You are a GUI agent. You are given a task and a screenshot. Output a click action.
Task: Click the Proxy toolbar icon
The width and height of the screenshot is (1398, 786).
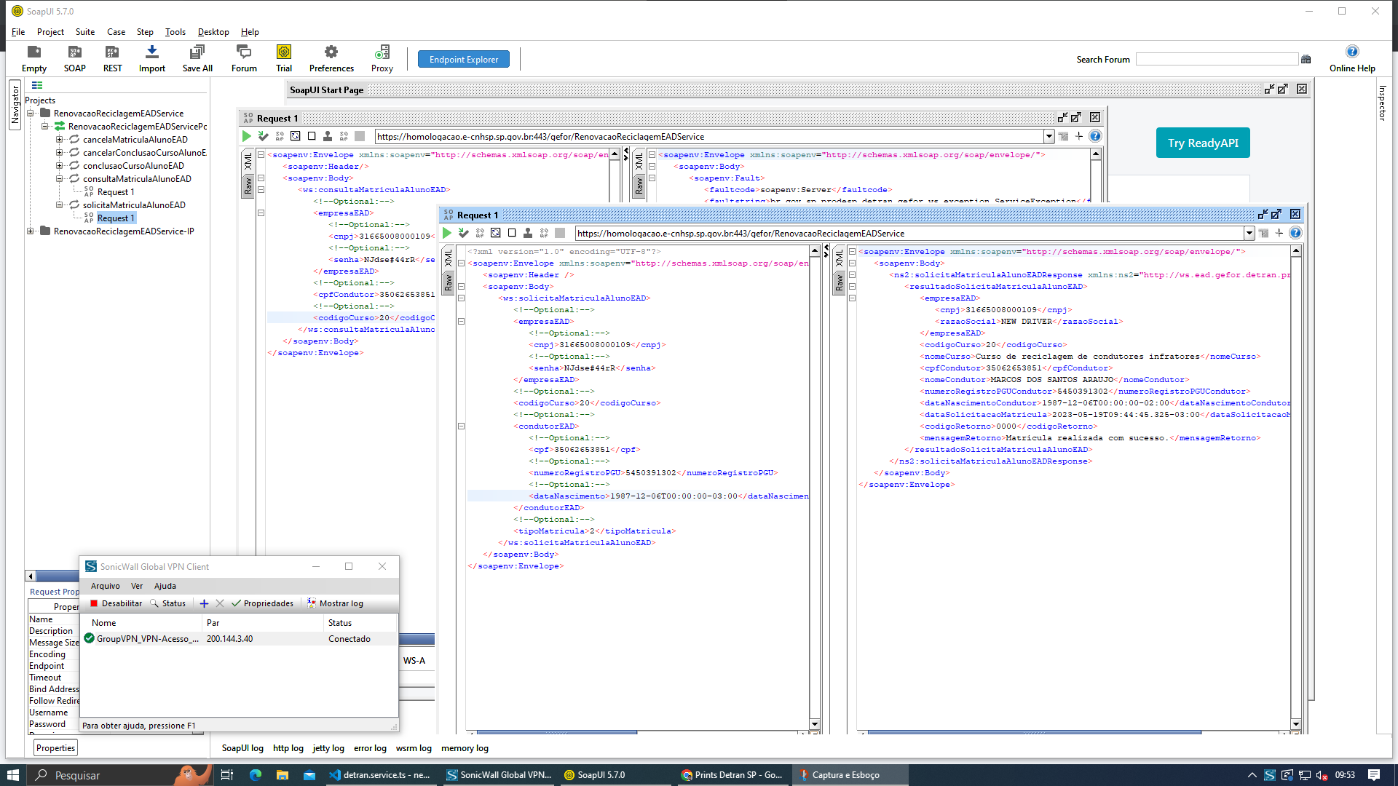click(x=382, y=52)
